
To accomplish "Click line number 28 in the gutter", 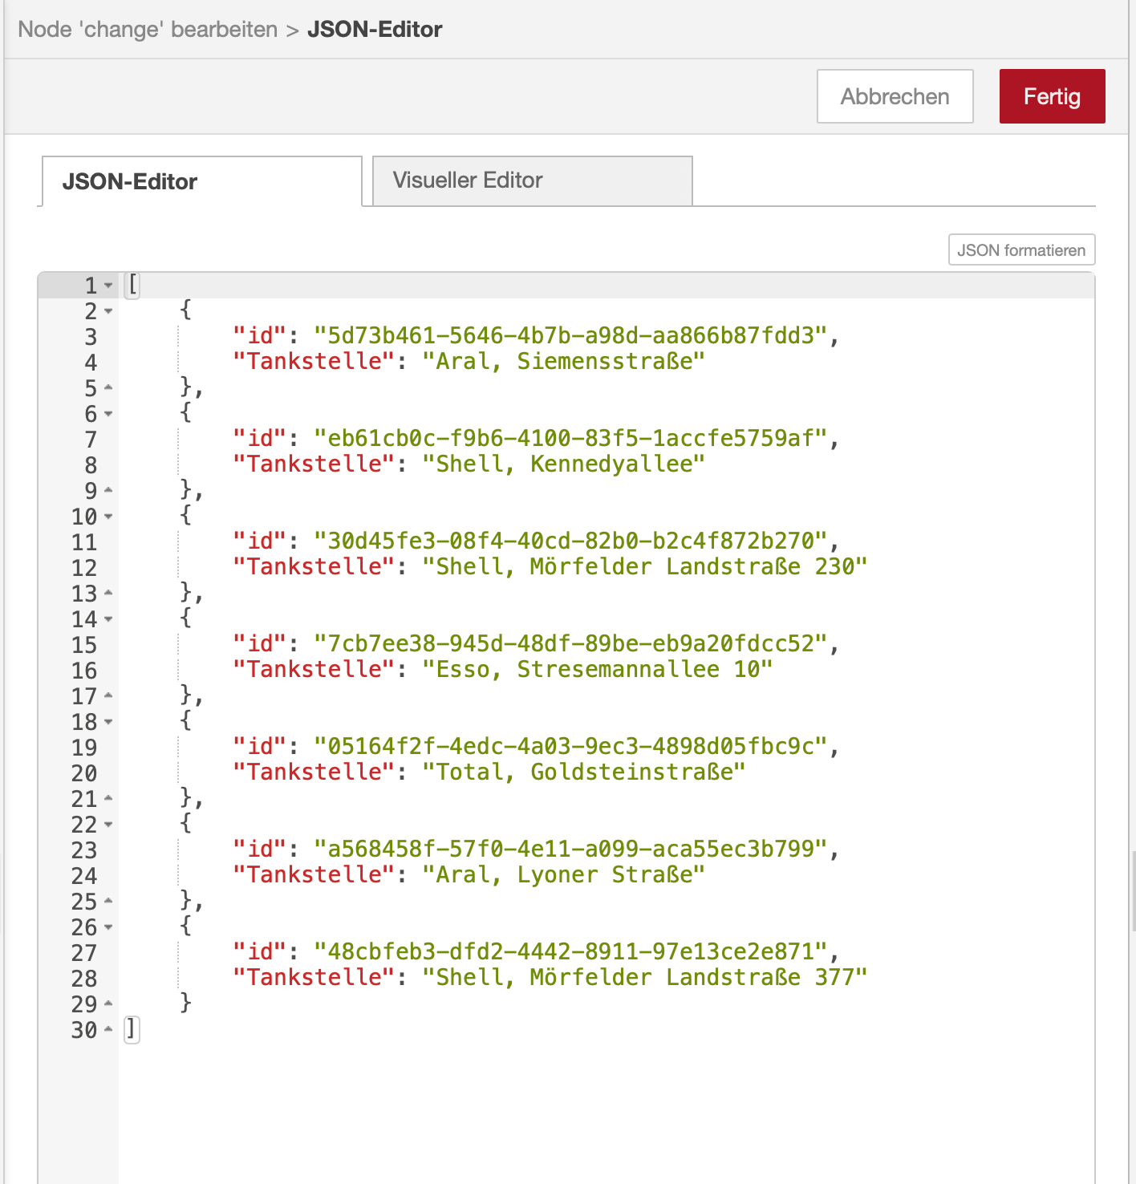I will pyautogui.click(x=84, y=979).
